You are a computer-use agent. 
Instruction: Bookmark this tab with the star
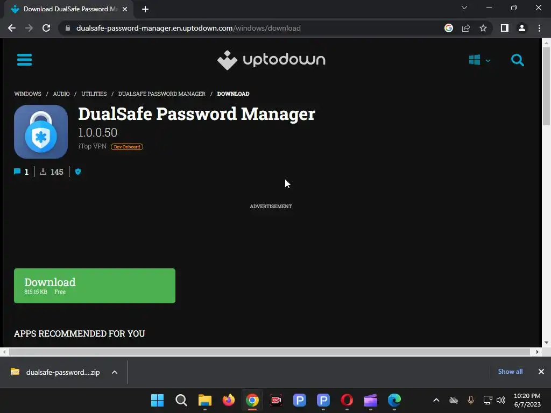point(483,28)
